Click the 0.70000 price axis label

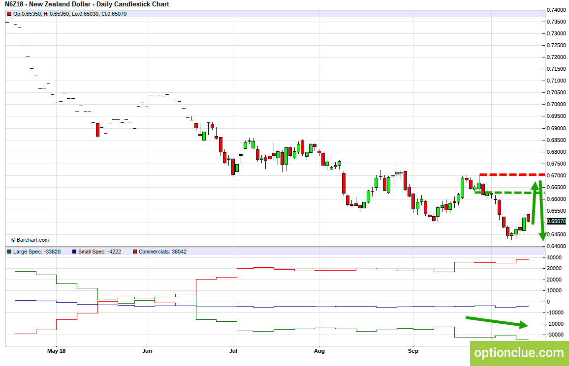[556, 104]
